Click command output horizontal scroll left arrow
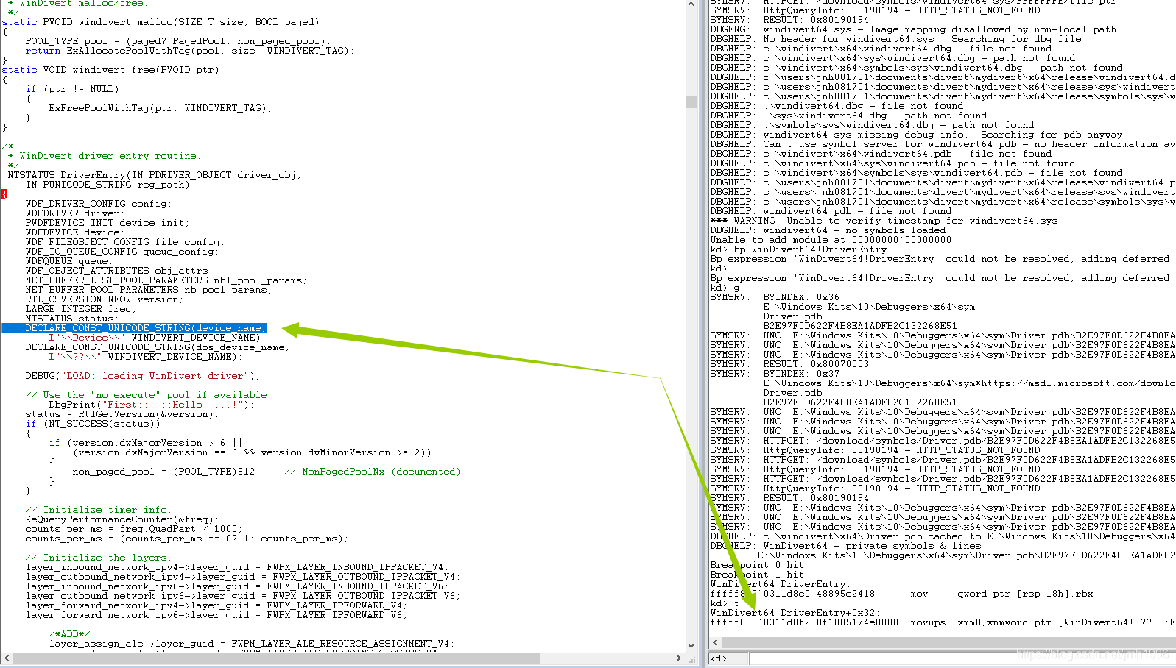The image size is (1176, 668). click(x=715, y=643)
